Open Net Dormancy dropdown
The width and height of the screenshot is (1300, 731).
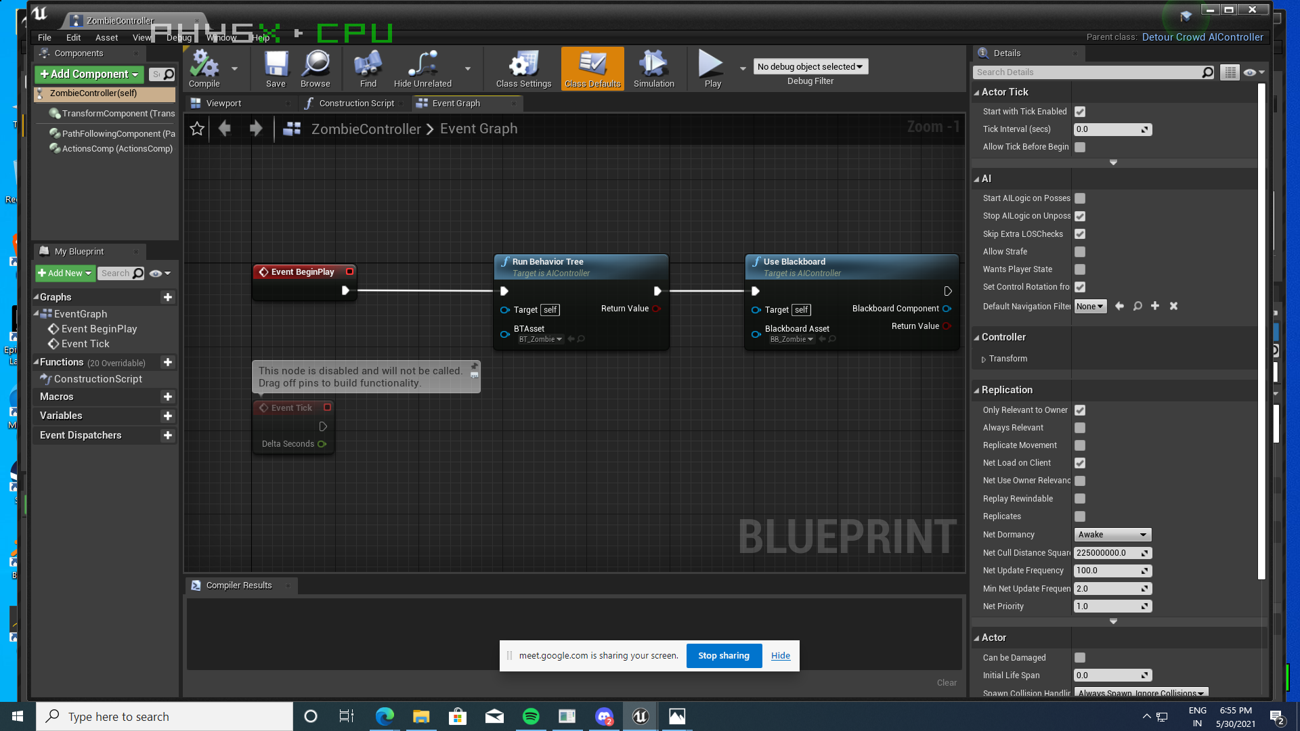1112,535
